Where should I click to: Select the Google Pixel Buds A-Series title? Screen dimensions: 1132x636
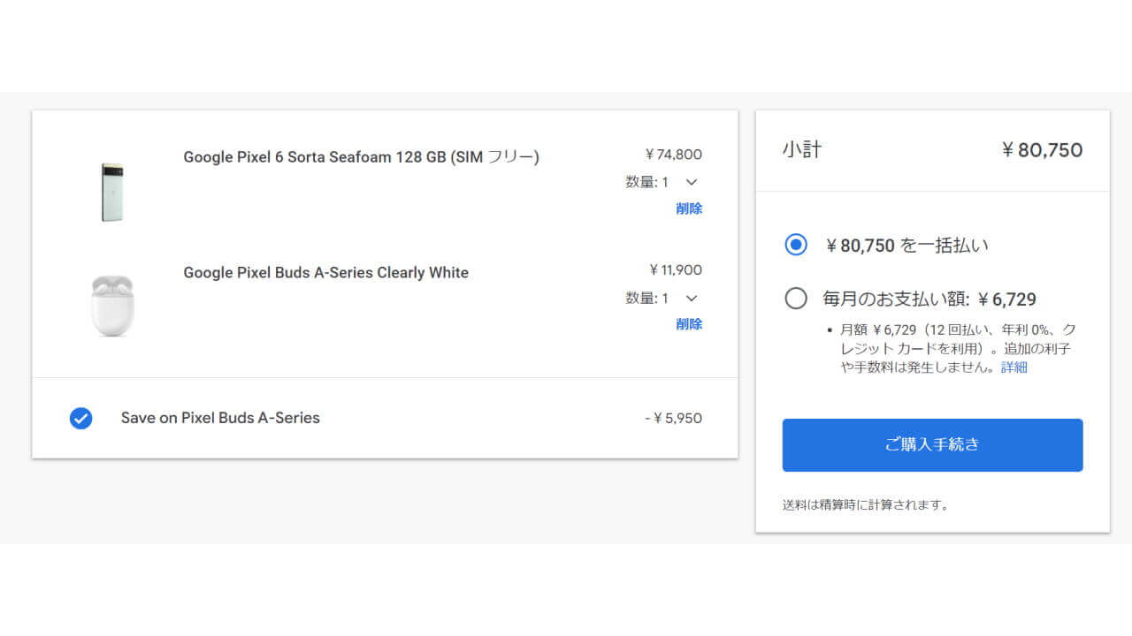(x=325, y=272)
